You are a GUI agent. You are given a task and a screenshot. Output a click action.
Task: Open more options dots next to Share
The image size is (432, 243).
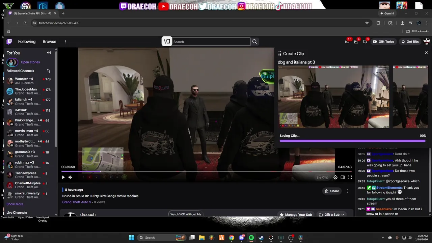tap(347, 191)
